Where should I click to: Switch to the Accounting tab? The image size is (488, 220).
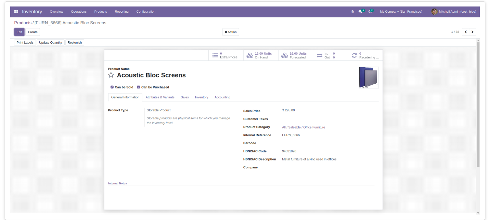click(x=222, y=97)
